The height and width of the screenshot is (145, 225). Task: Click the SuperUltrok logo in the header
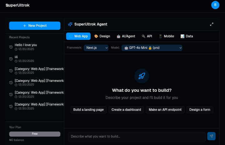pos(17,5)
